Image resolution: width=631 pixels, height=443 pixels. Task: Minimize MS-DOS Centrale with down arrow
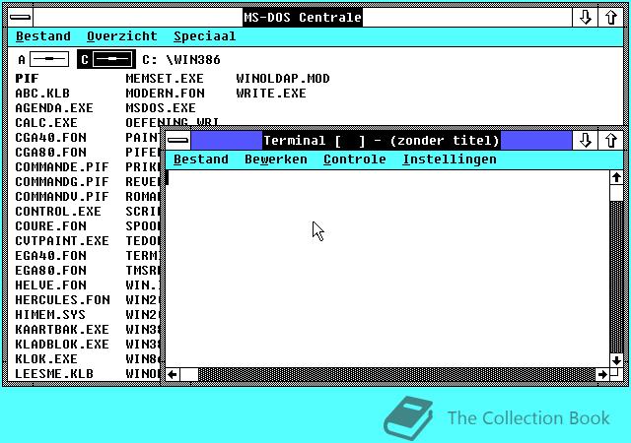[x=585, y=18]
